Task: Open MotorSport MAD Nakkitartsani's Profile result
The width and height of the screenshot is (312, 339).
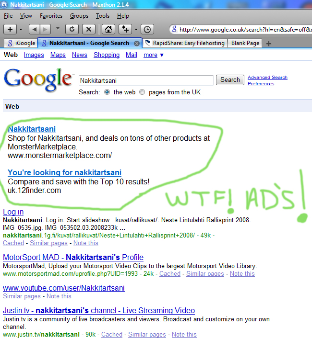Action: pyautogui.click(x=73, y=257)
